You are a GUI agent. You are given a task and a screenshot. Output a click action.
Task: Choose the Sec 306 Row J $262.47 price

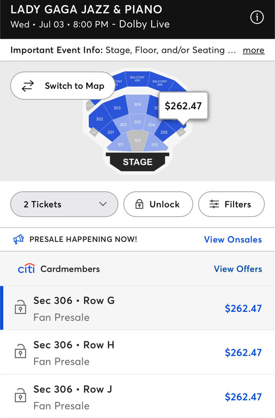click(243, 397)
